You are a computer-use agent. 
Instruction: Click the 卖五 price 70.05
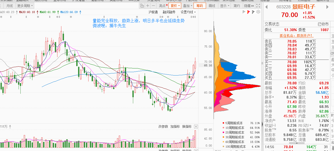[292, 41]
